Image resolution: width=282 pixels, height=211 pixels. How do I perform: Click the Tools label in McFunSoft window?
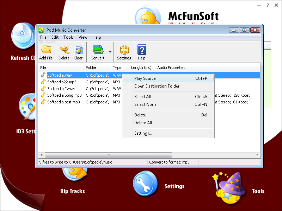click(x=258, y=191)
